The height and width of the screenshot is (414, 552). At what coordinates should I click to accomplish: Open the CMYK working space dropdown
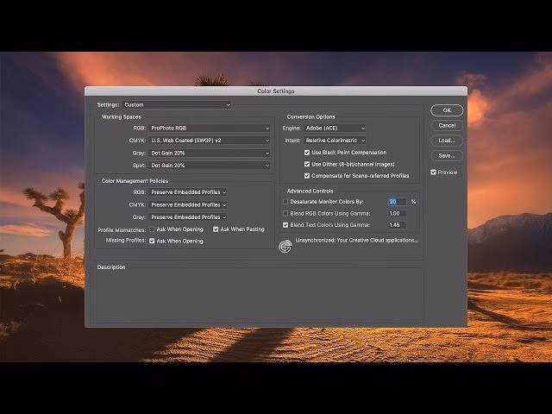click(x=209, y=141)
